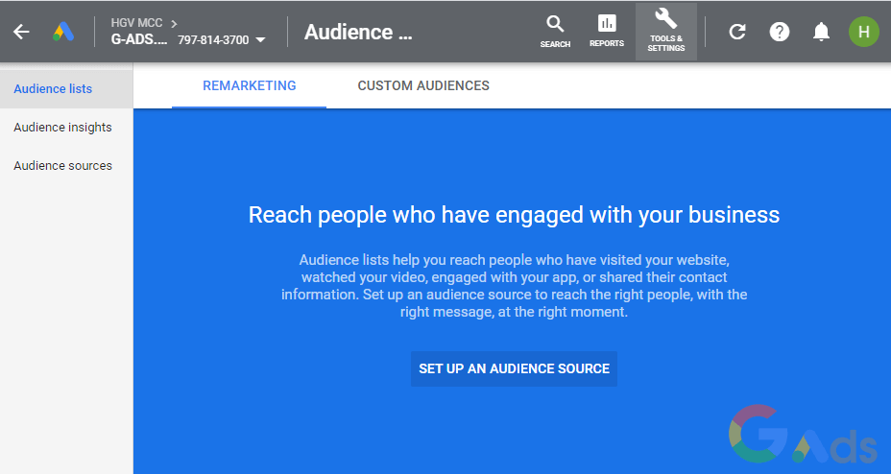The image size is (891, 474).
Task: Open the Reports icon
Action: coord(607,32)
